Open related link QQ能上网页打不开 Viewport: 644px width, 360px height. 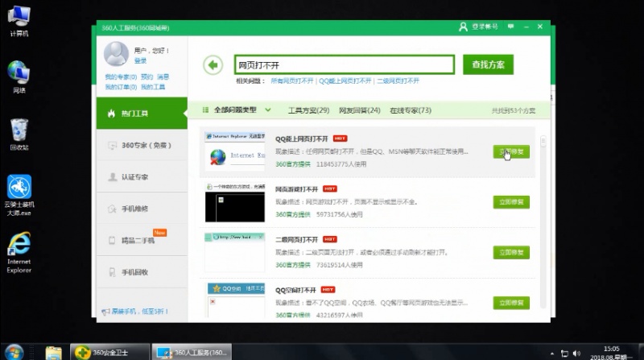345,81
